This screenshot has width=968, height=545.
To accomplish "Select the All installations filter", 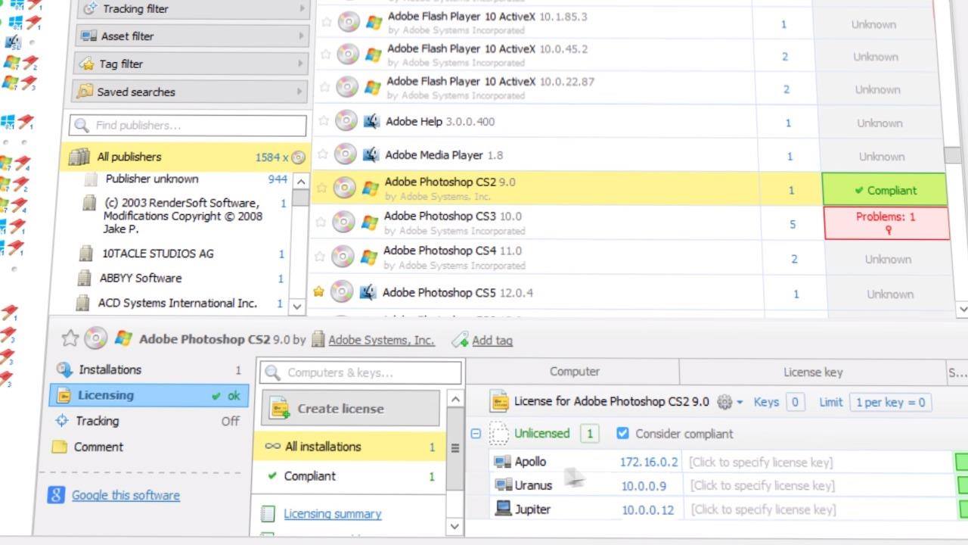I will click(350, 447).
